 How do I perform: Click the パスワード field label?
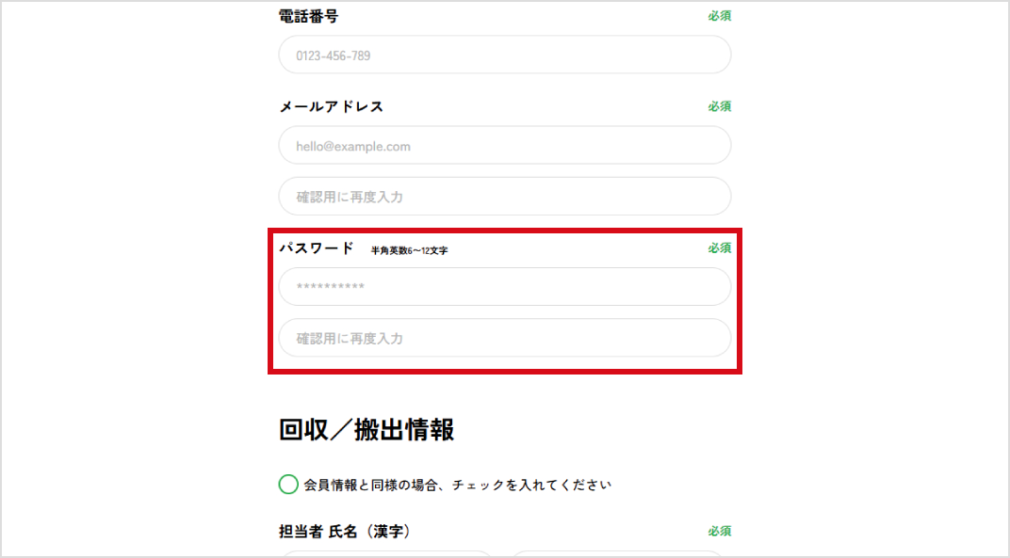click(316, 248)
